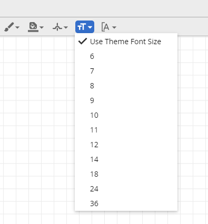Click the text block A icon

(x=105, y=27)
